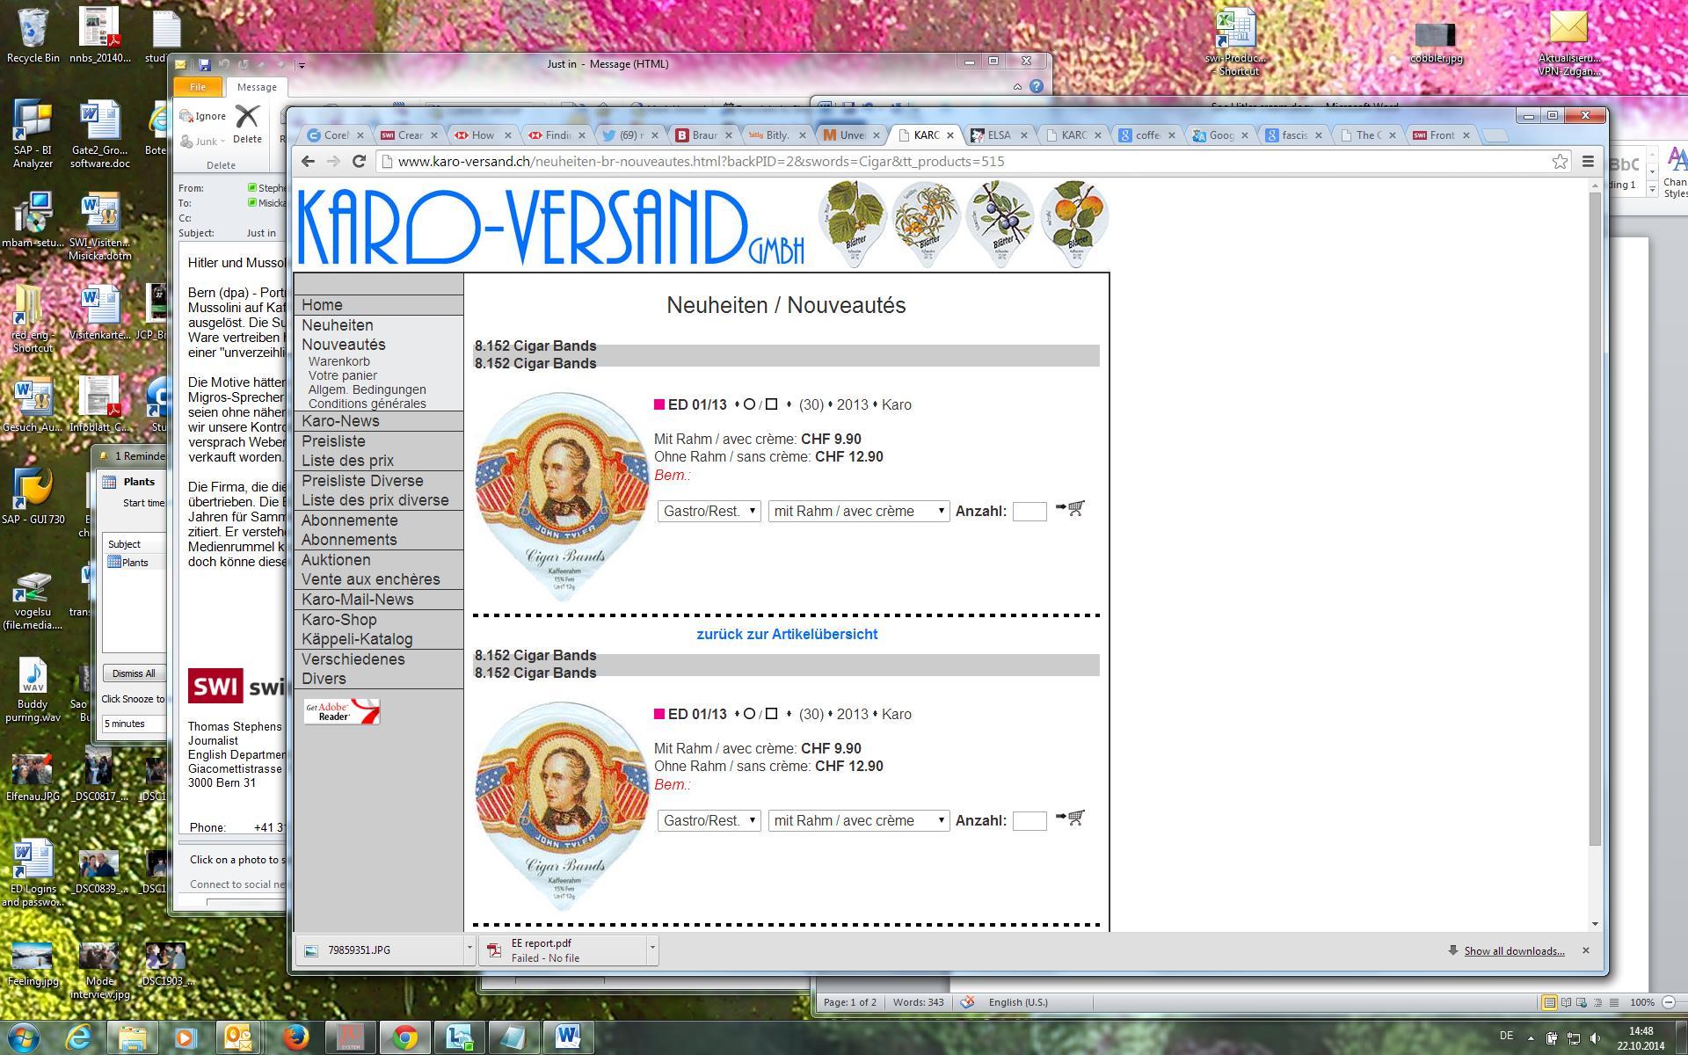Open Gastro/Rest. dropdown for first item
The height and width of the screenshot is (1055, 1688).
[x=709, y=511]
